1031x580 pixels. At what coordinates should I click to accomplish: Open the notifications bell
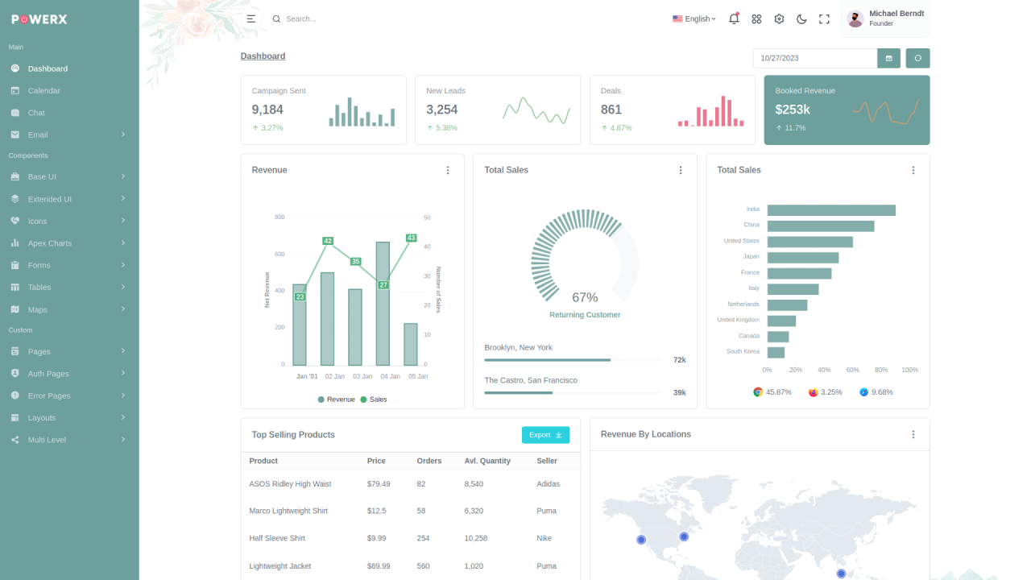tap(734, 19)
